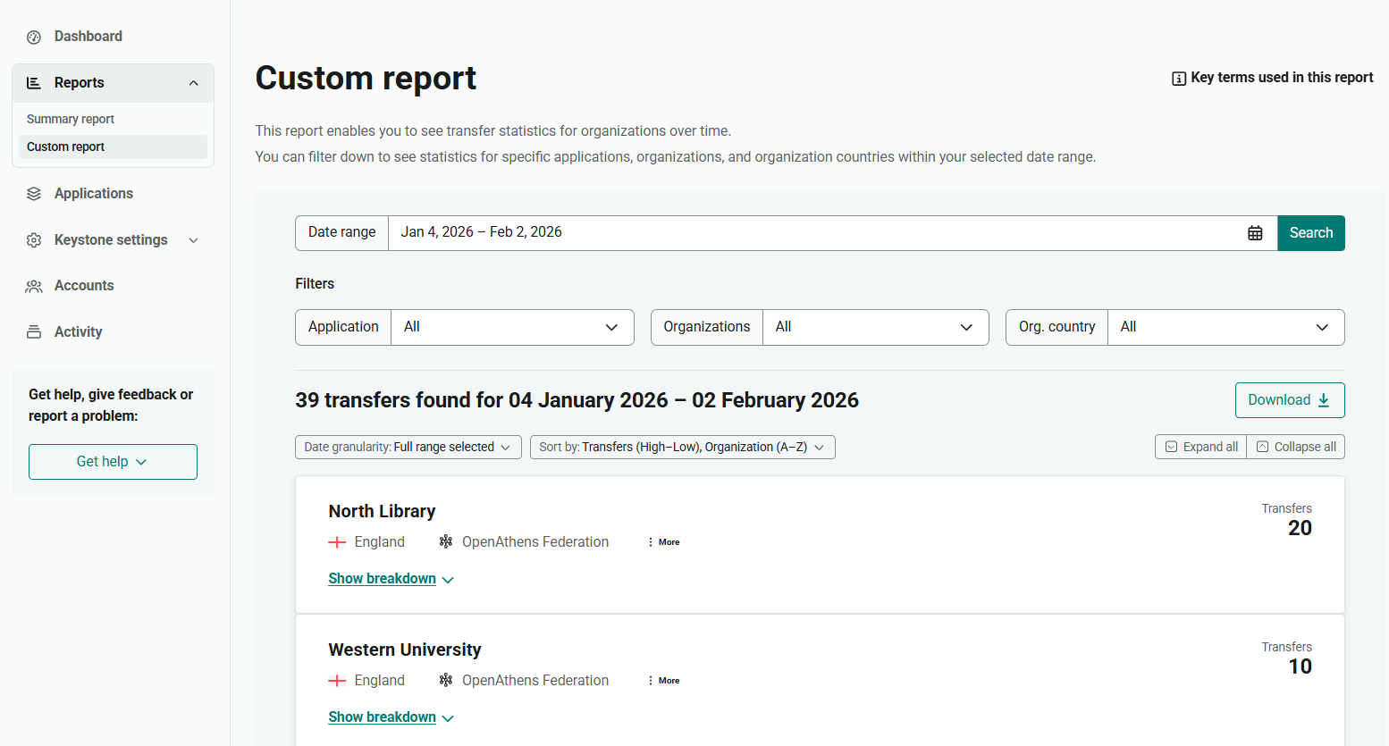The width and height of the screenshot is (1389, 746).
Task: Click the info icon beside Key terms
Action: pyautogui.click(x=1177, y=78)
